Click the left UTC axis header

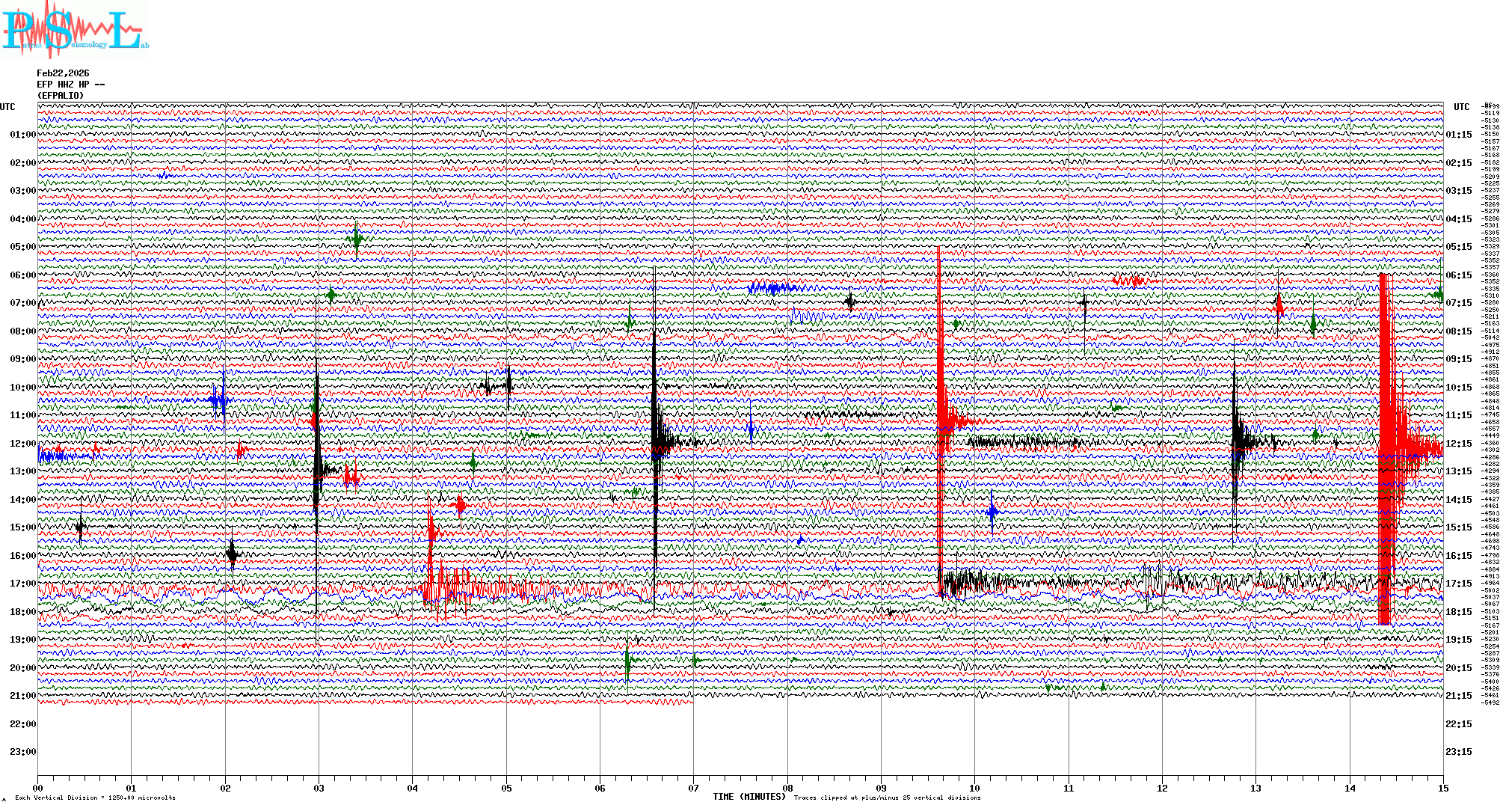point(7,107)
